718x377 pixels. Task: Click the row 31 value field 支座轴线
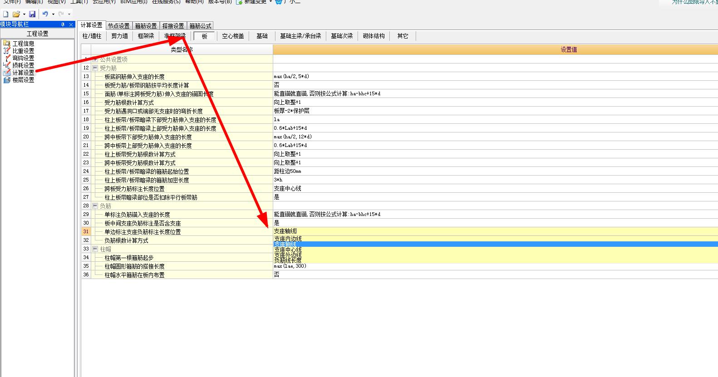pos(496,231)
